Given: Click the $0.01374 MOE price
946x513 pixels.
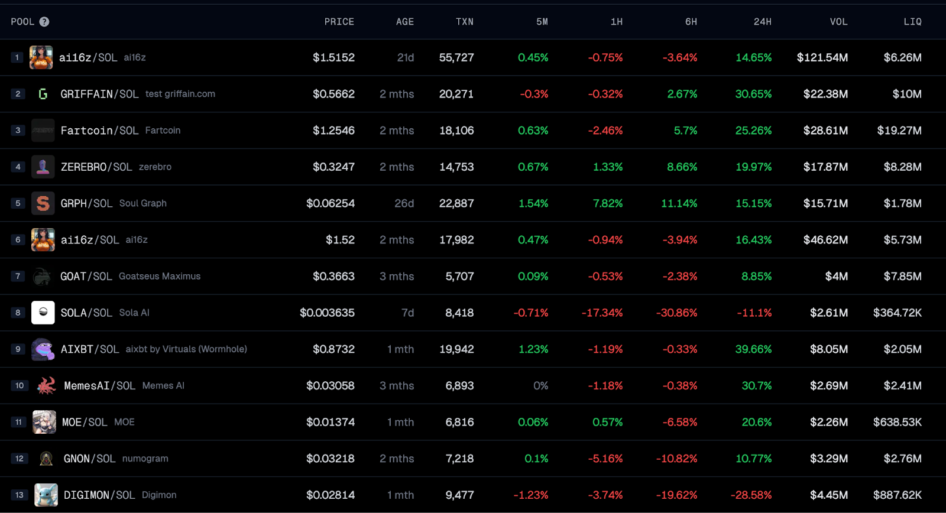Looking at the screenshot, I should pos(331,422).
